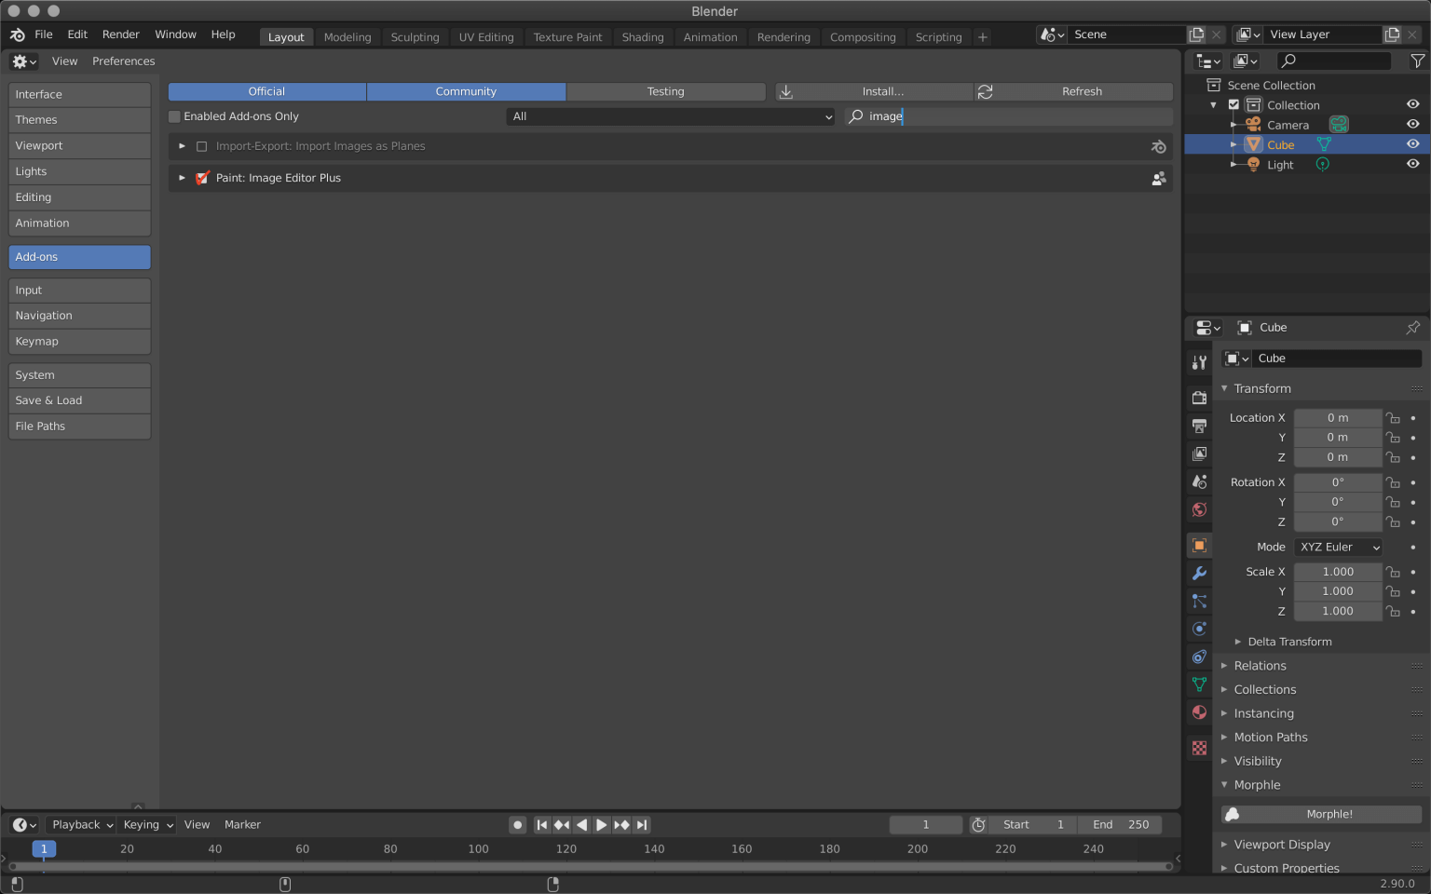Click the Install add-on button
1431x894 pixels.
coord(874,91)
